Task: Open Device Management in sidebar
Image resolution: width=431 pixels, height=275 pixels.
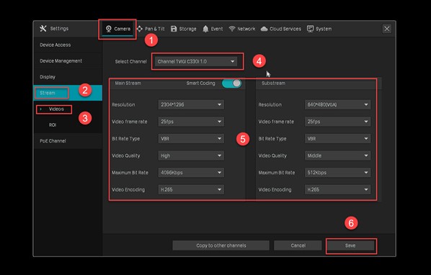Action: pyautogui.click(x=68, y=61)
